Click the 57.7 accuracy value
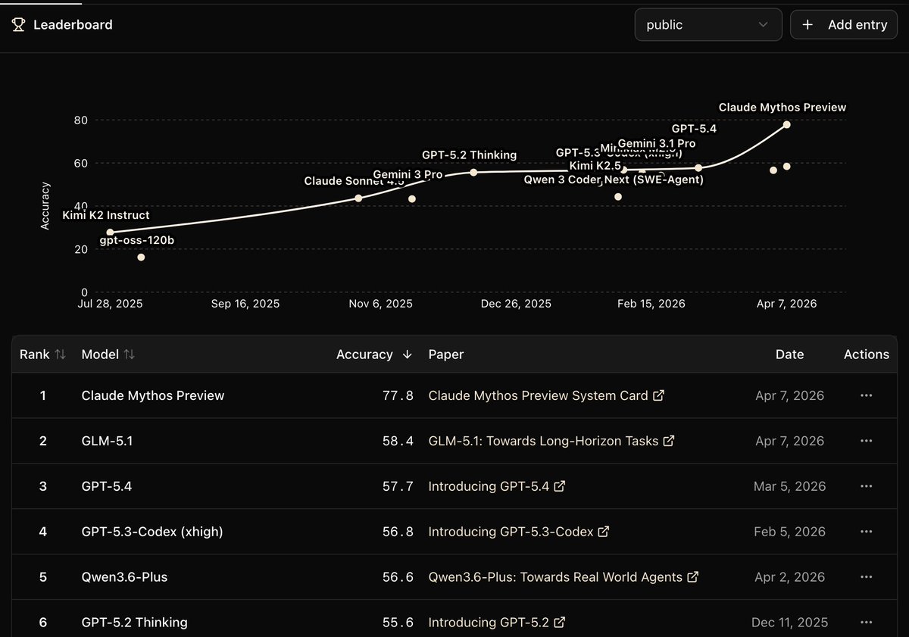This screenshot has height=637, width=909. click(x=398, y=486)
